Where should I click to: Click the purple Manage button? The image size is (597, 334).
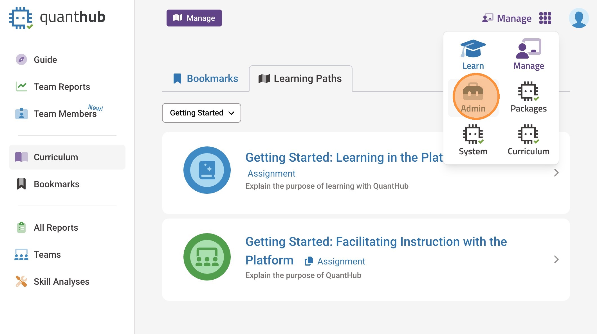point(194,18)
